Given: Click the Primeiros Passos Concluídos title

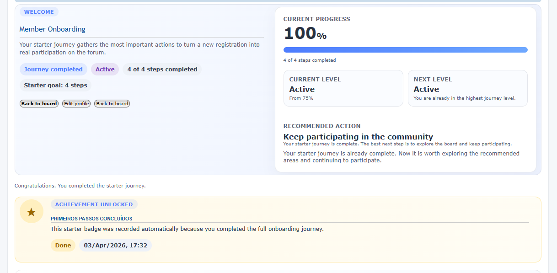Looking at the screenshot, I should 91,219.
